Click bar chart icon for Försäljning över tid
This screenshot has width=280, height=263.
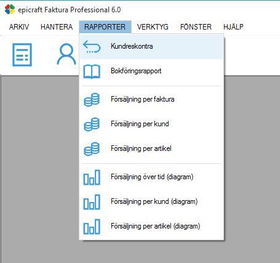tap(92, 177)
